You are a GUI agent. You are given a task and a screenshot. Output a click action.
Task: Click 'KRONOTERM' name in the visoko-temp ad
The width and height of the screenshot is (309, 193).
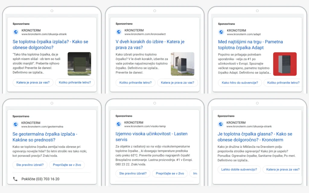(x=134, y=122)
